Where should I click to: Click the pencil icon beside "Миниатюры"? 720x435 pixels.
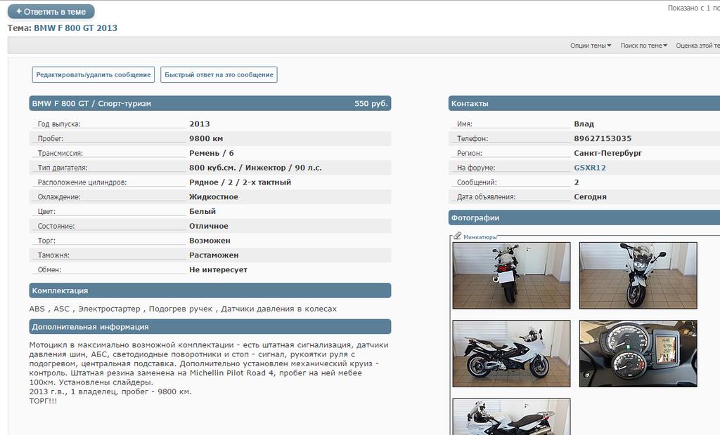[458, 236]
